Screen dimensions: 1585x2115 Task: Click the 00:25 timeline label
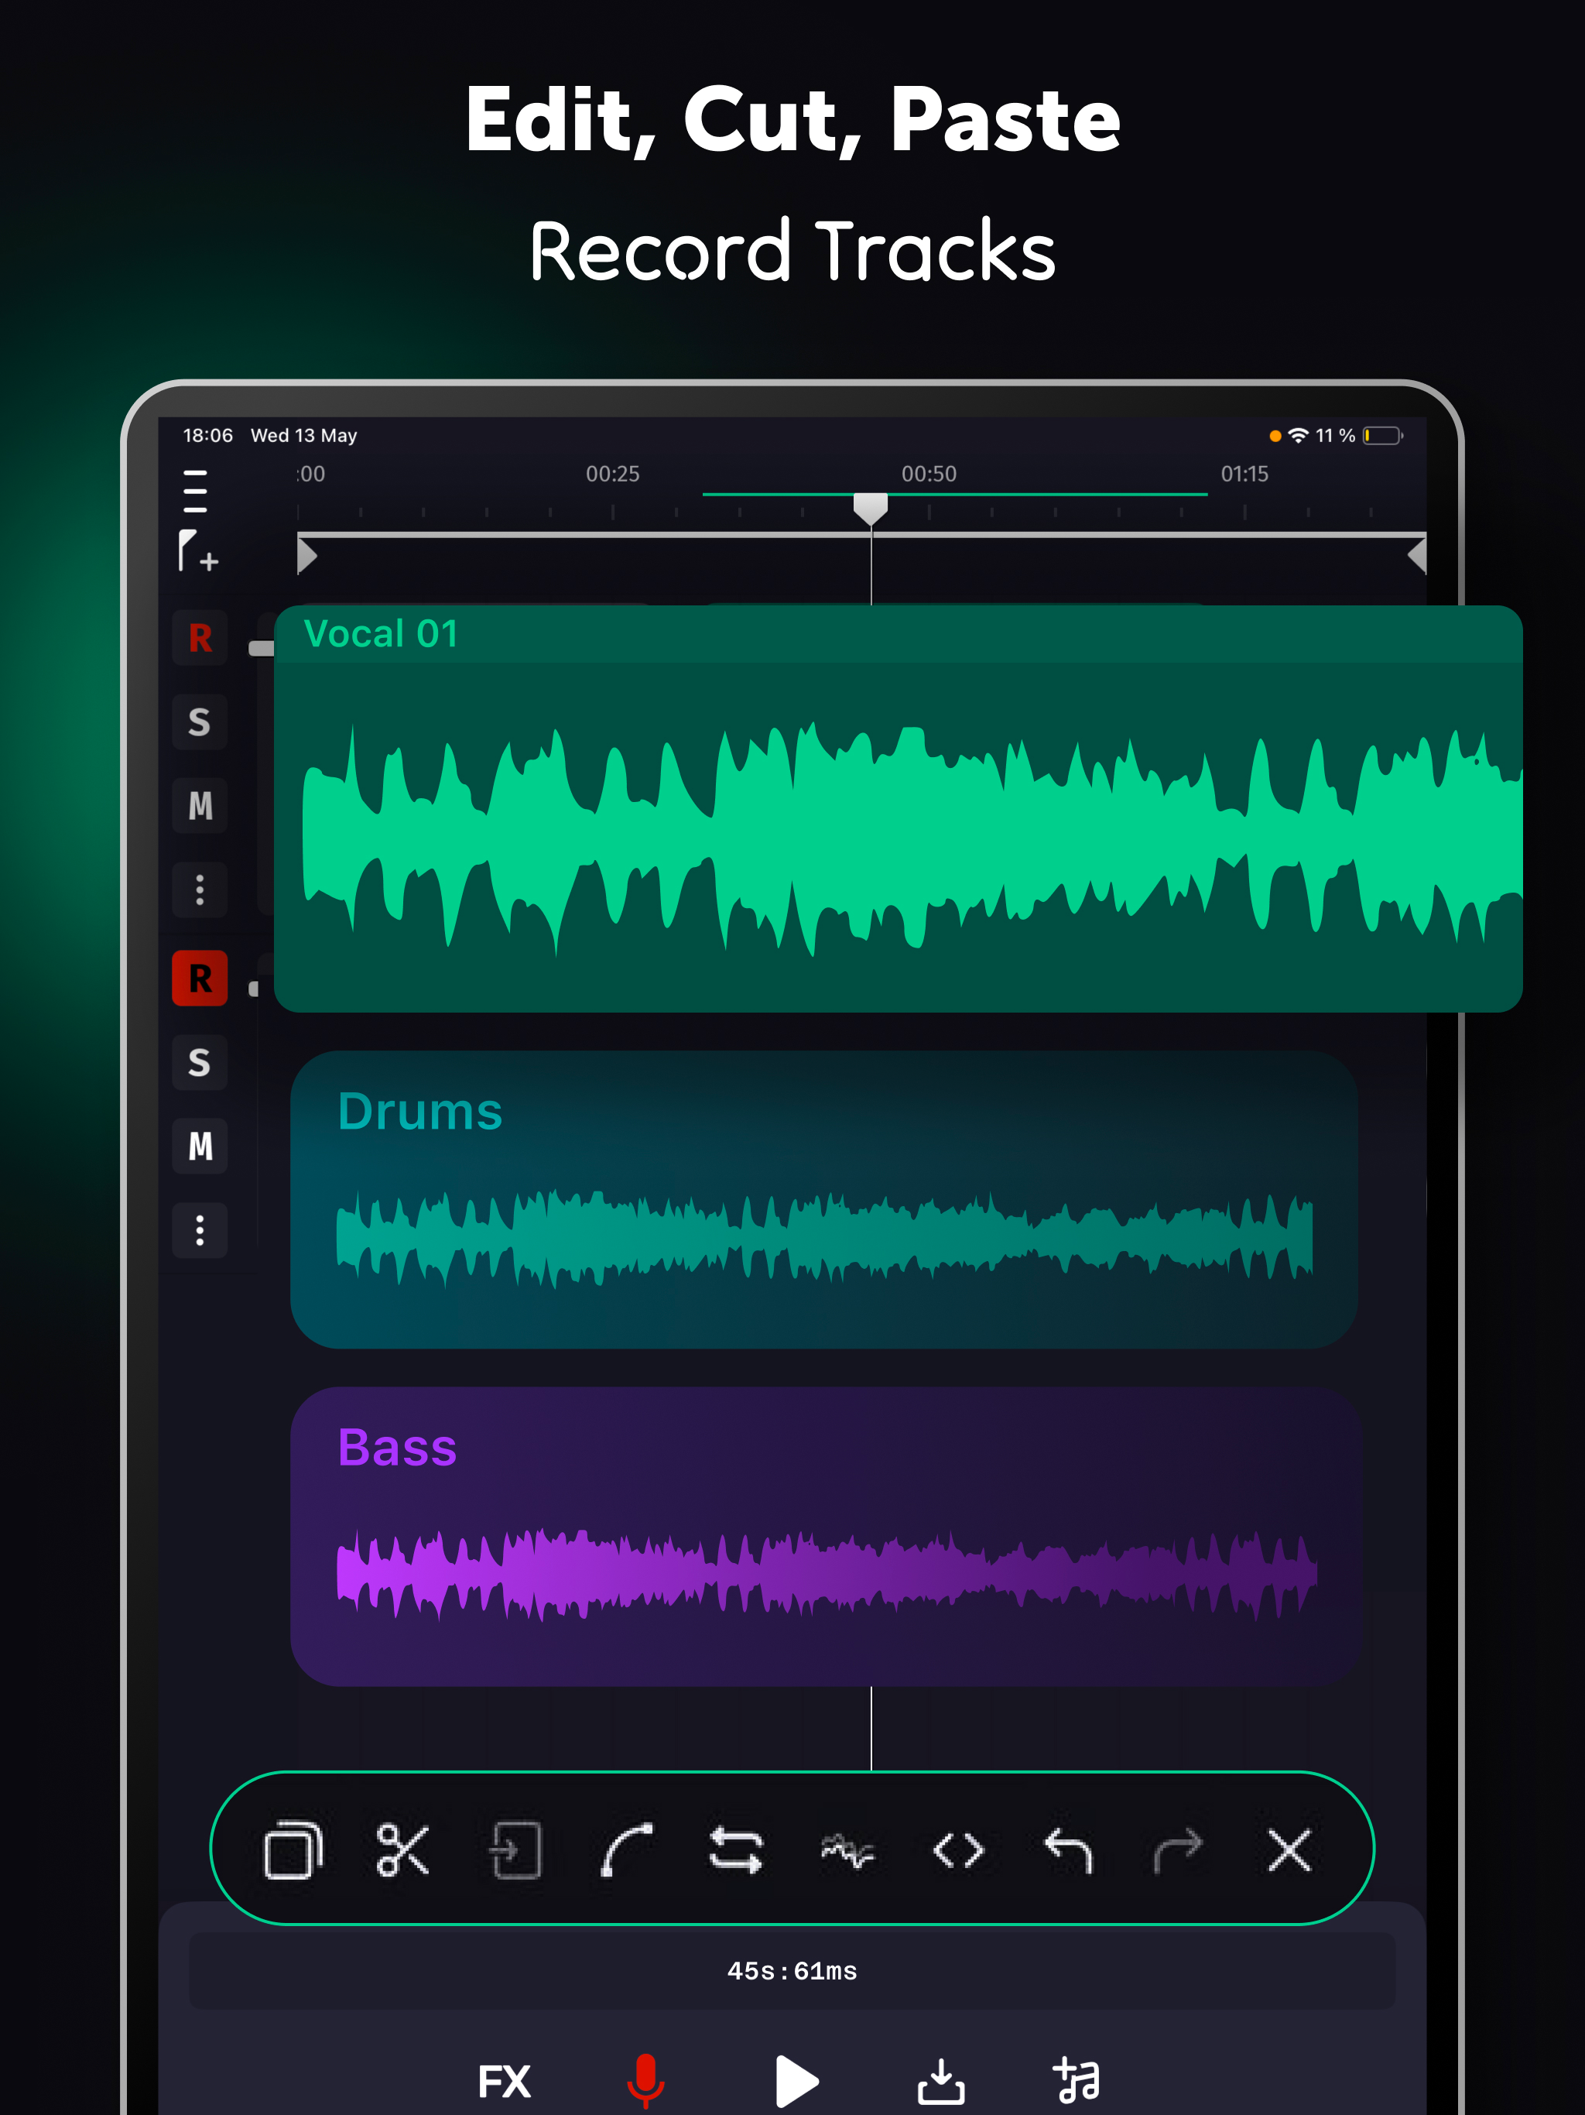coord(613,475)
